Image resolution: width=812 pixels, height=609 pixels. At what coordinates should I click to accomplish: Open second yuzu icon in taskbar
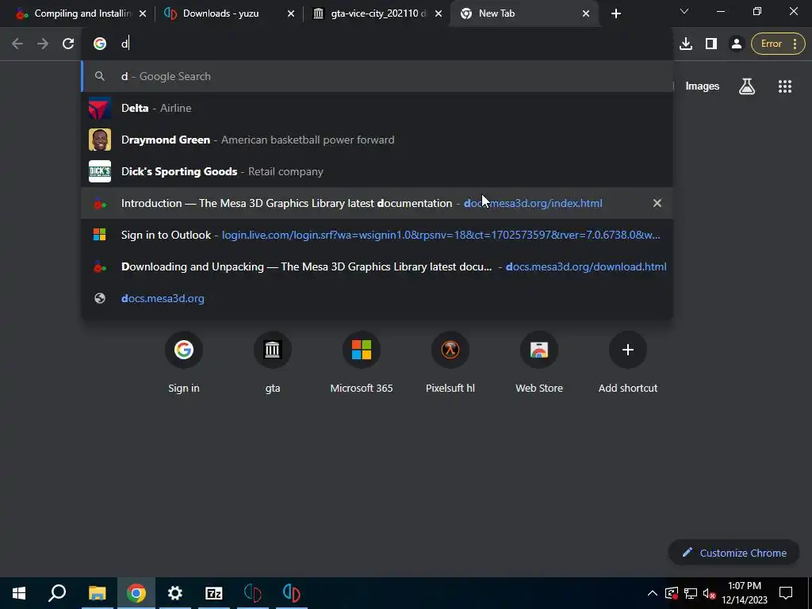(x=292, y=593)
